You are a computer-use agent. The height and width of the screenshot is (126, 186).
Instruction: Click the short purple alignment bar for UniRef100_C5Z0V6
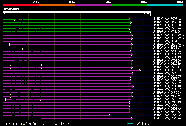(86, 119)
